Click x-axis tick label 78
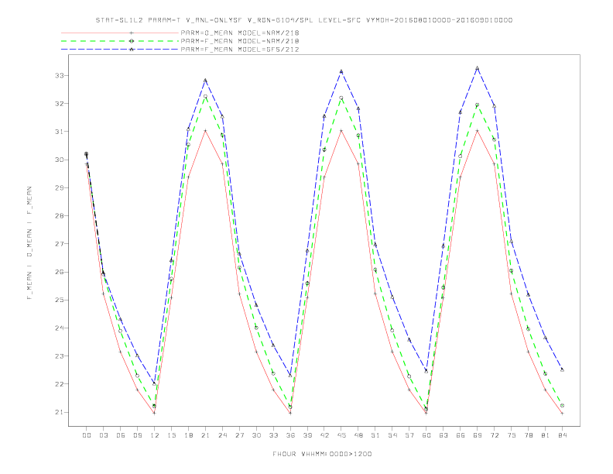613x474 pixels. [x=528, y=435]
